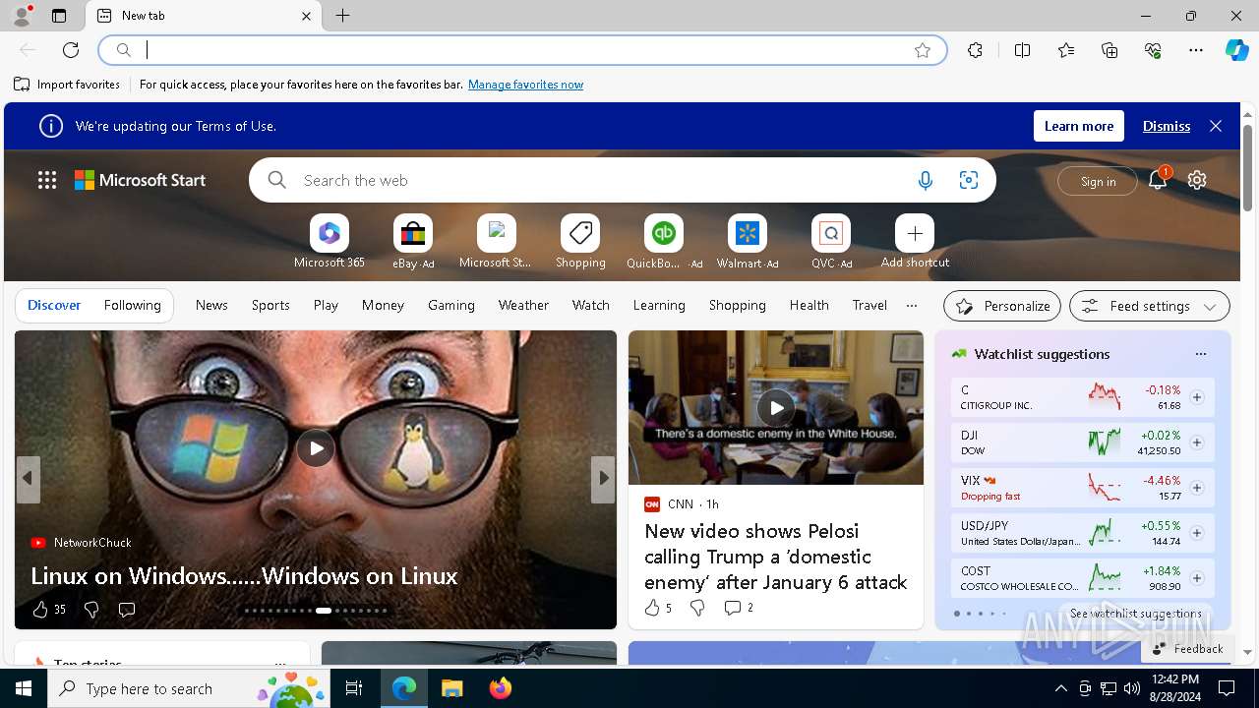1259x708 pixels.
Task: Open the Collections icon
Action: (x=1109, y=50)
